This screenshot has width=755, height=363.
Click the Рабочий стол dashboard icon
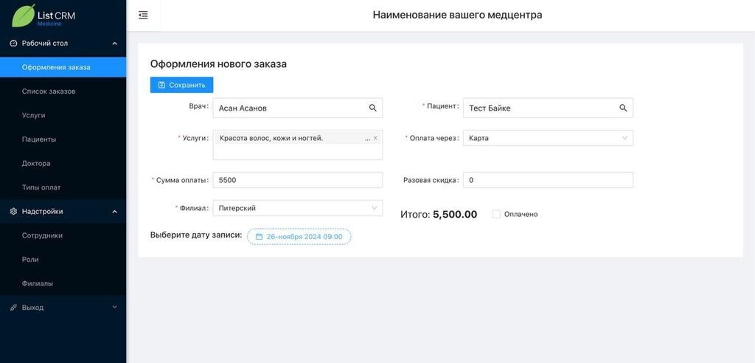13,44
